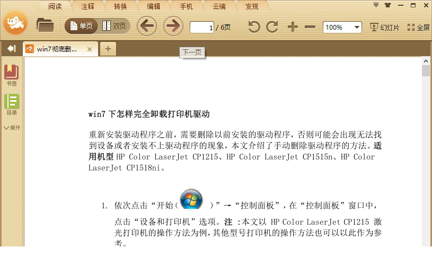Enter 全屏 fullscreen mode

tap(418, 27)
